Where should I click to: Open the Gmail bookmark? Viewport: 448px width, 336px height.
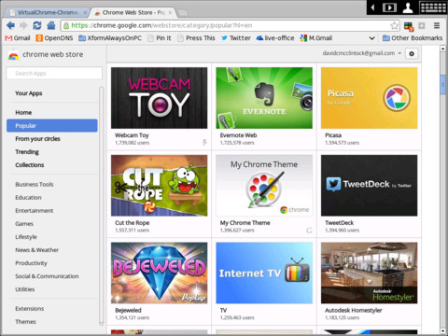pos(18,38)
